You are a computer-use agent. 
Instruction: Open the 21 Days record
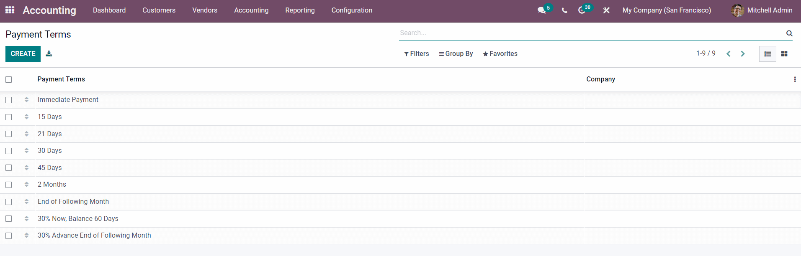(50, 134)
